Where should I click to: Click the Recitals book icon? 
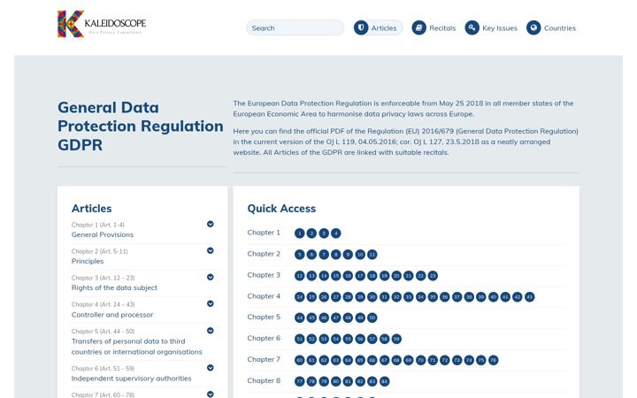click(418, 27)
